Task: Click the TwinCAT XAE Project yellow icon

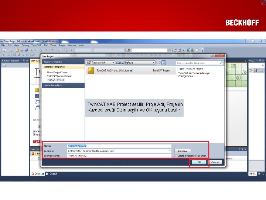Action: [x=91, y=70]
